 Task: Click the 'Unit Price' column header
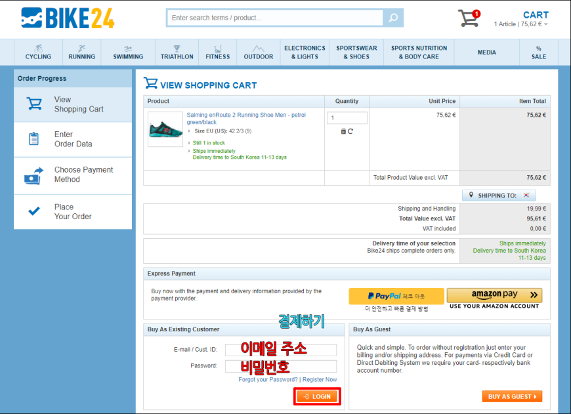(x=442, y=101)
